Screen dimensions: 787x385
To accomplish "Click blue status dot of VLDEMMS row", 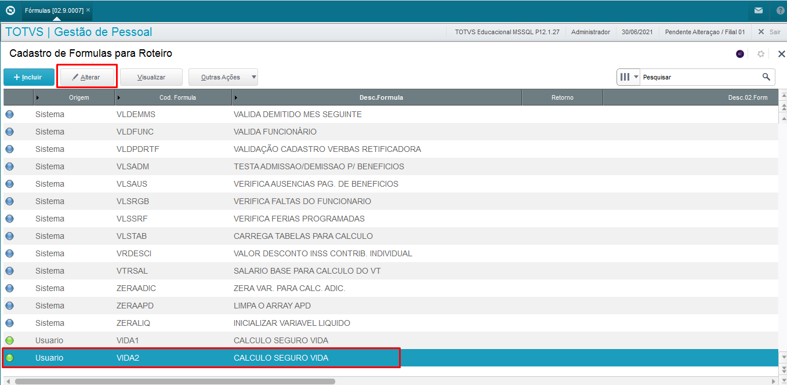I will [x=9, y=114].
